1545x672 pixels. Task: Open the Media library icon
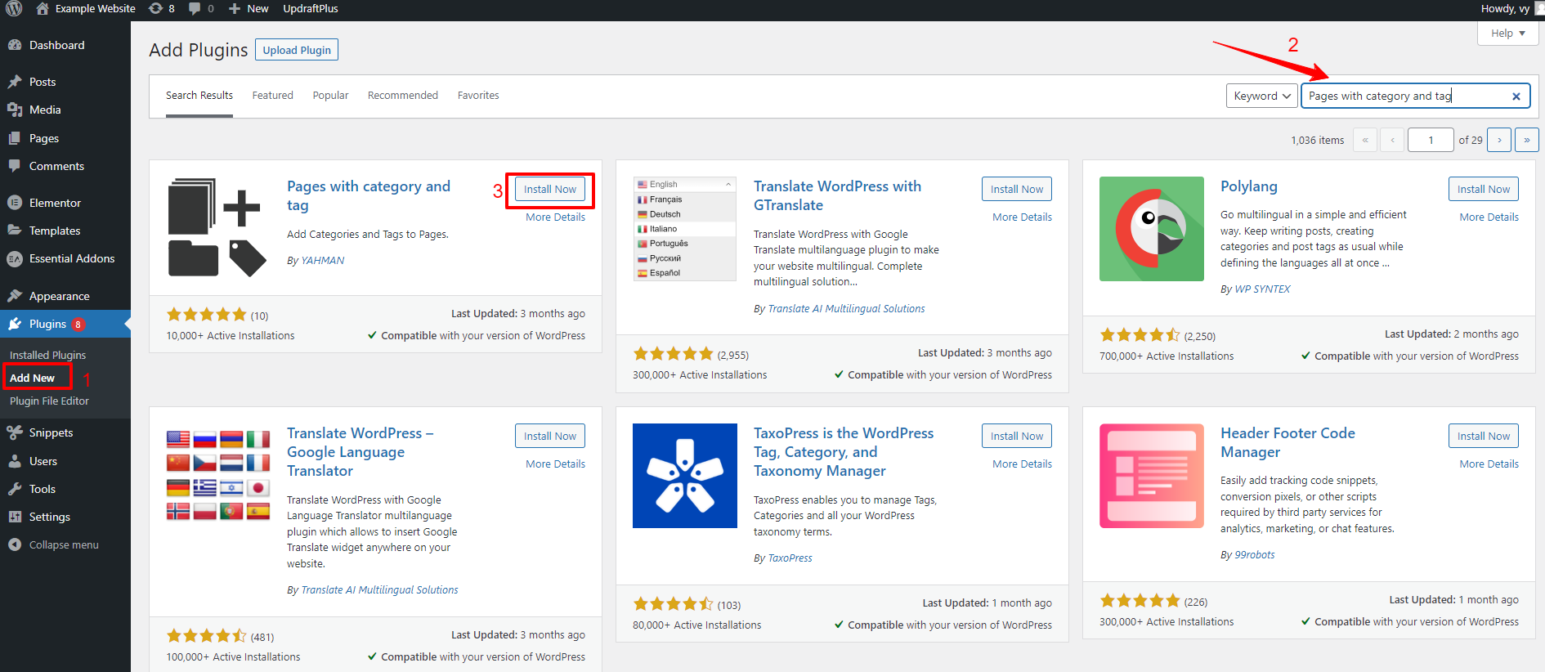(x=15, y=110)
